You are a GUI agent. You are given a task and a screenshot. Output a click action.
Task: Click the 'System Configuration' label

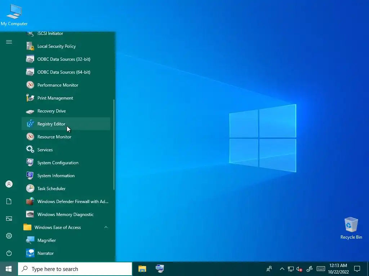pos(58,163)
